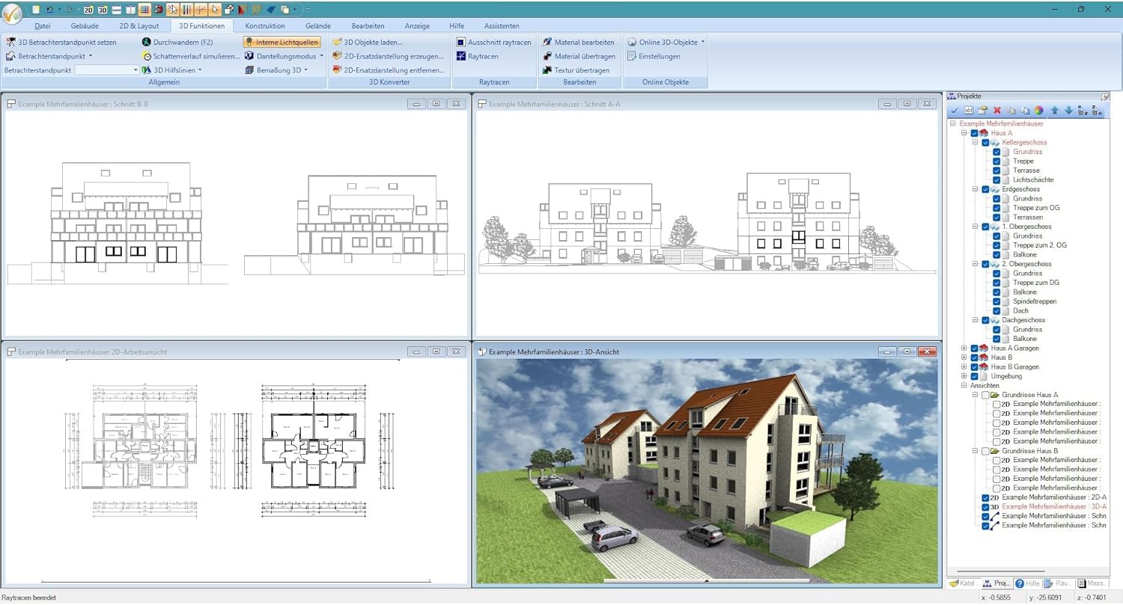Screen dimensions: 1123x605
Task: Click the pin icon of Projekte panel
Action: pos(1105,96)
